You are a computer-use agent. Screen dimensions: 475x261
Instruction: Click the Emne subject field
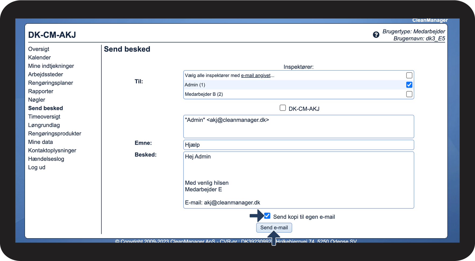299,145
